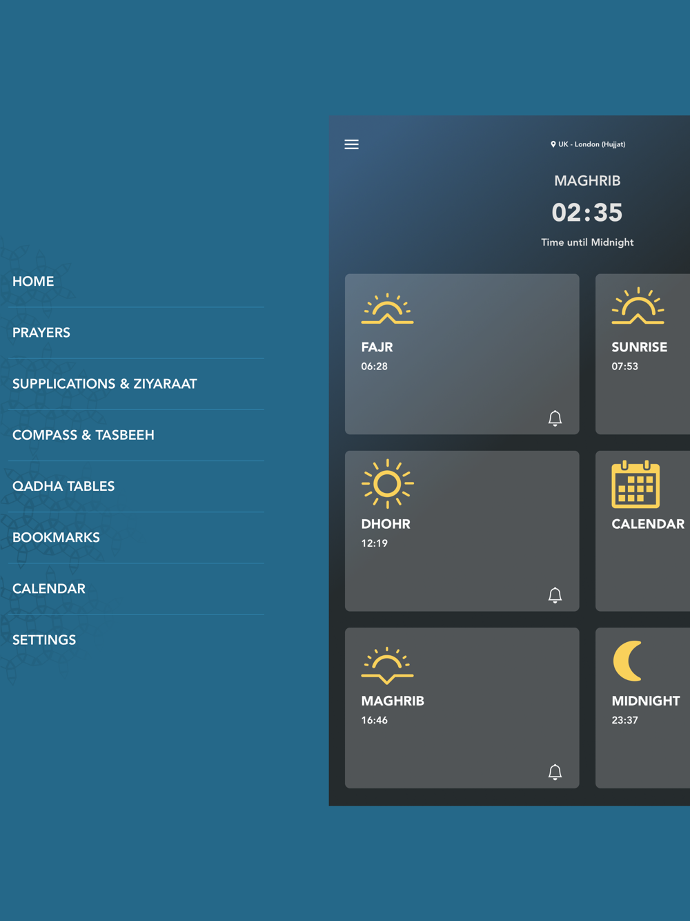
Task: Click the Fajr time 06:28
Action: pos(375,367)
